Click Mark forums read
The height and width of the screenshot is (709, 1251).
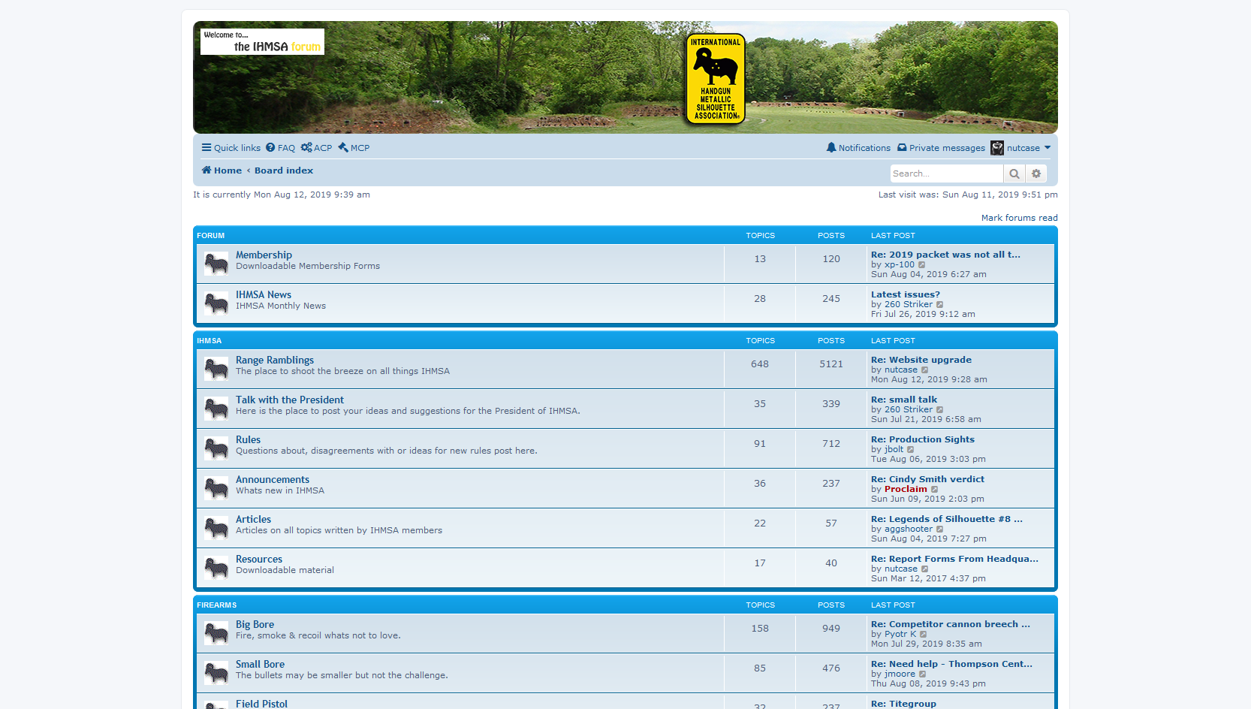[x=1019, y=218]
